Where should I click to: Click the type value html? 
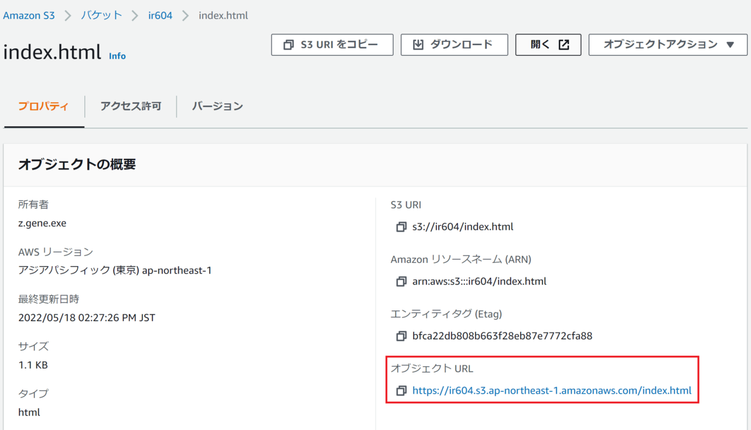tap(29, 412)
